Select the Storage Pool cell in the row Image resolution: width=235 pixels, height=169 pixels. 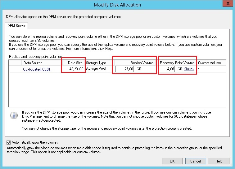(96, 68)
